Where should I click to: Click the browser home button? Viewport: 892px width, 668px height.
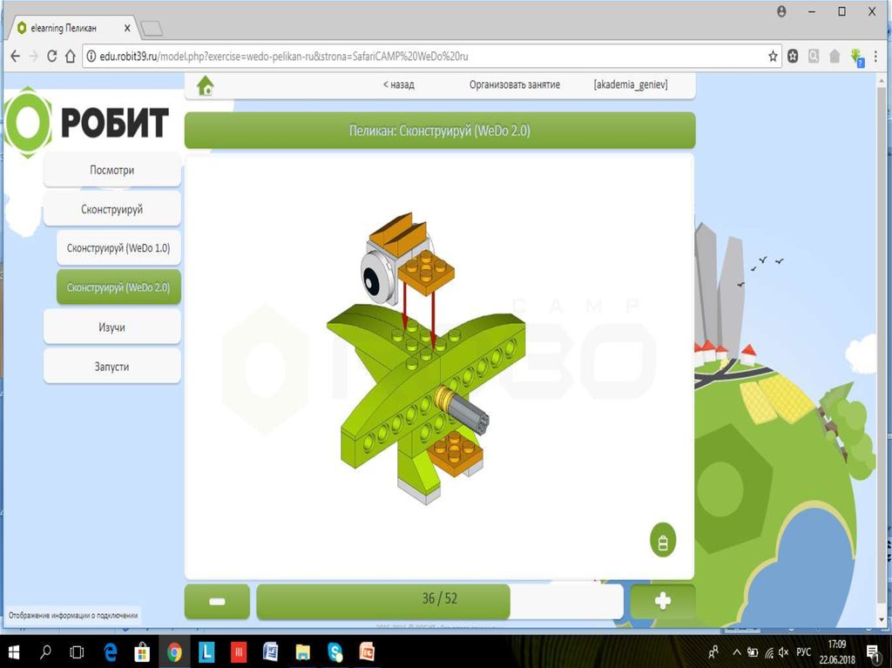coord(70,56)
